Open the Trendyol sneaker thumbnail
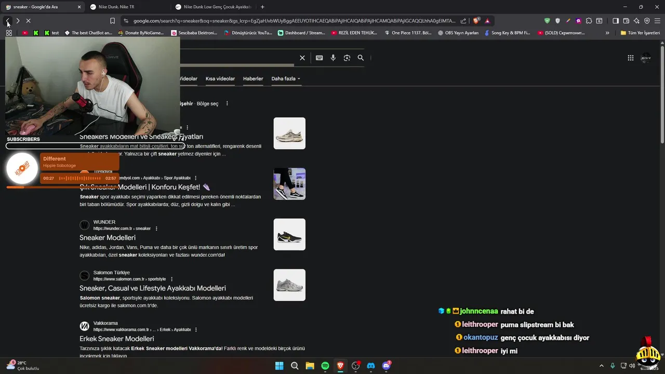This screenshot has width=665, height=374. click(x=289, y=184)
